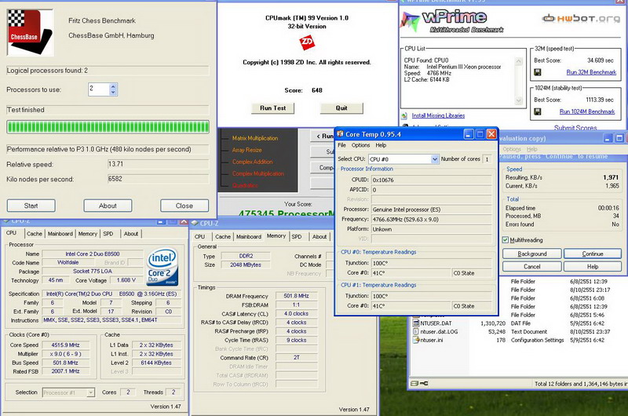Open About tab in right CPU-Z window
Image resolution: width=628 pixels, height=416 pixels.
(x=319, y=236)
